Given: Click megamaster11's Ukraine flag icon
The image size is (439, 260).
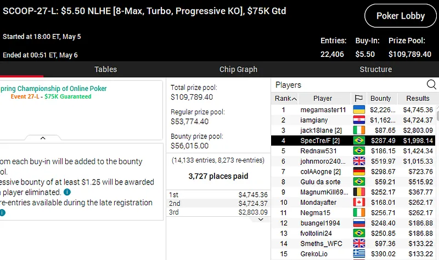Looking at the screenshot, I should click(x=359, y=109).
